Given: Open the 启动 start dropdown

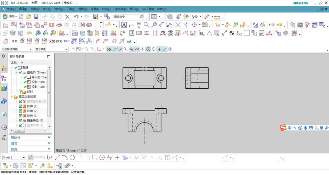Looking at the screenshot, I should [10, 16].
